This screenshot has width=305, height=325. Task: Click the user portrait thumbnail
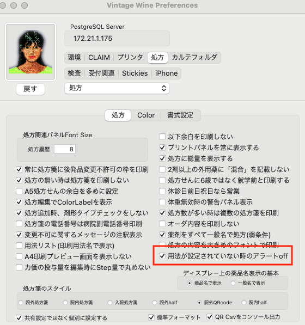click(30, 52)
